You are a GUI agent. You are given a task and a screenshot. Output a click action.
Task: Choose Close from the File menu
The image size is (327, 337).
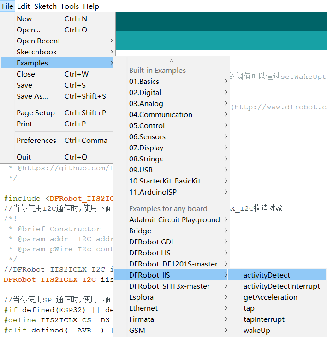coord(57,74)
